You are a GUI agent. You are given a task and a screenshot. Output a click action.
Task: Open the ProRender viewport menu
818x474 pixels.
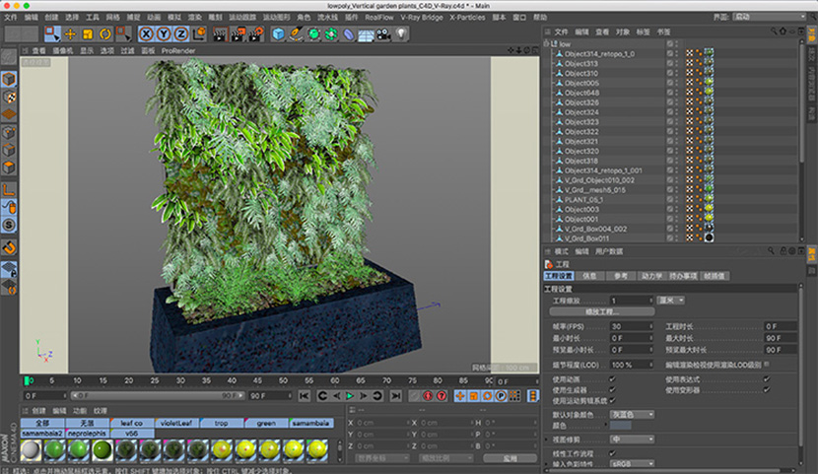pos(178,50)
